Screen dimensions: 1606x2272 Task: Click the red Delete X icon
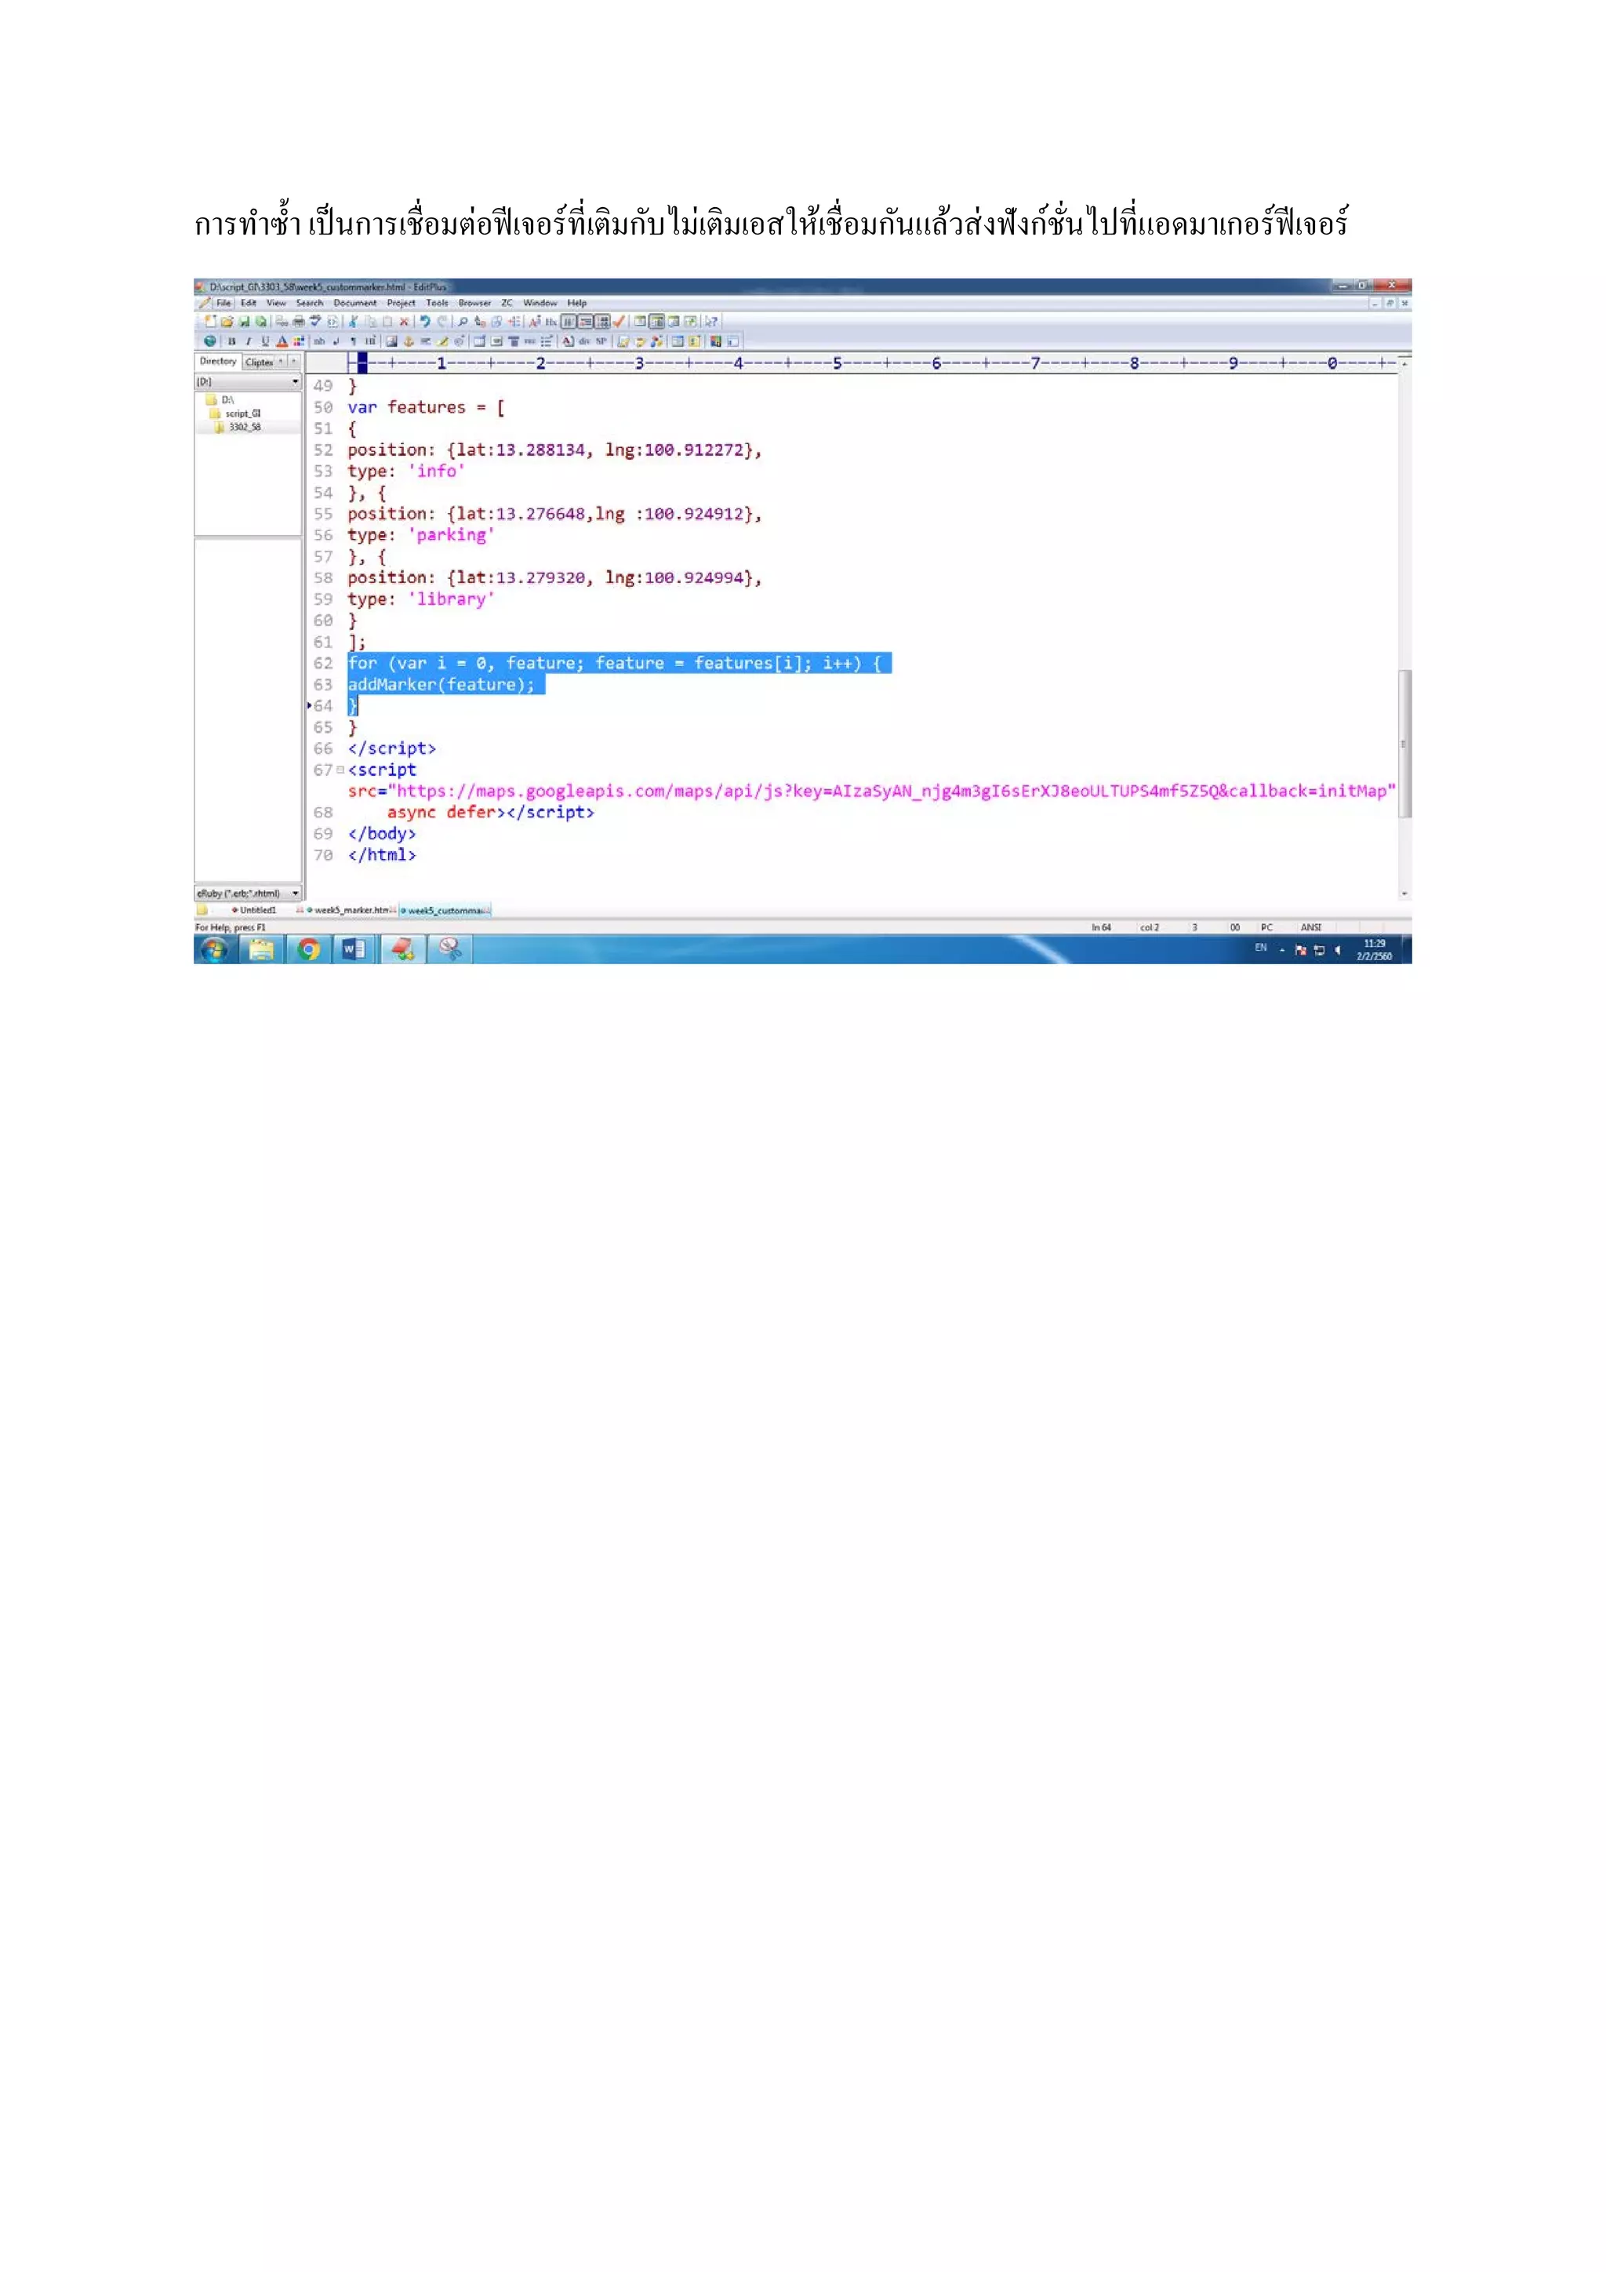tap(405, 322)
